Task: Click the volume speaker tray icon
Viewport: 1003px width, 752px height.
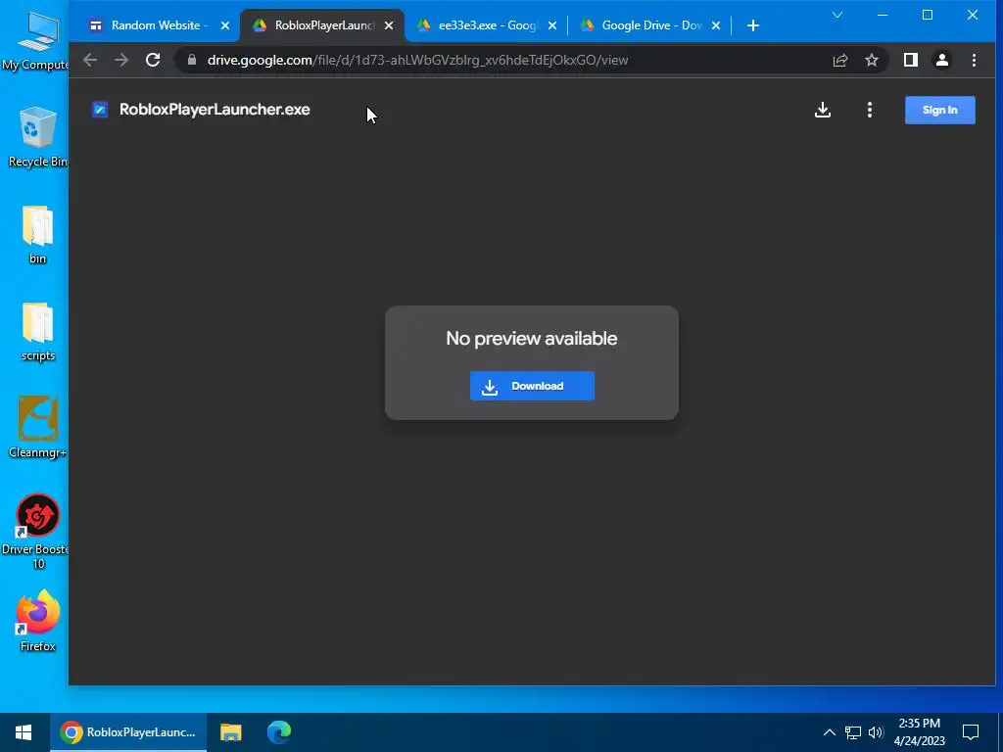Action: pos(876,732)
